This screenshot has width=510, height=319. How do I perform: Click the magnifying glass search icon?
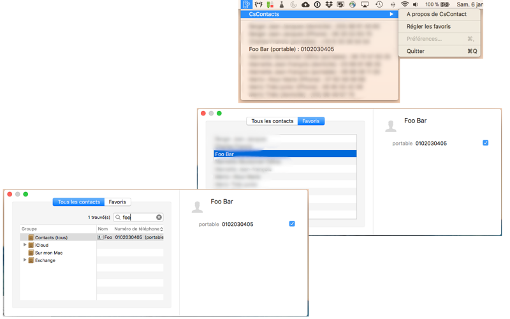pos(118,217)
